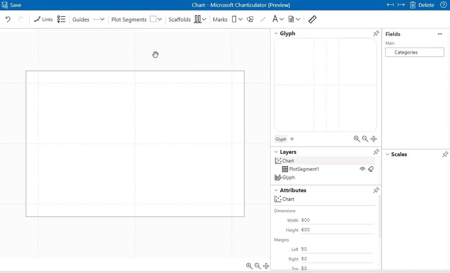Image resolution: width=450 pixels, height=273 pixels.
Task: Zoom out on the main canvas
Action: pos(257,266)
